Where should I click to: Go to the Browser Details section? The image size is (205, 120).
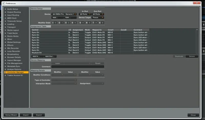pyautogui.click(x=14, y=57)
